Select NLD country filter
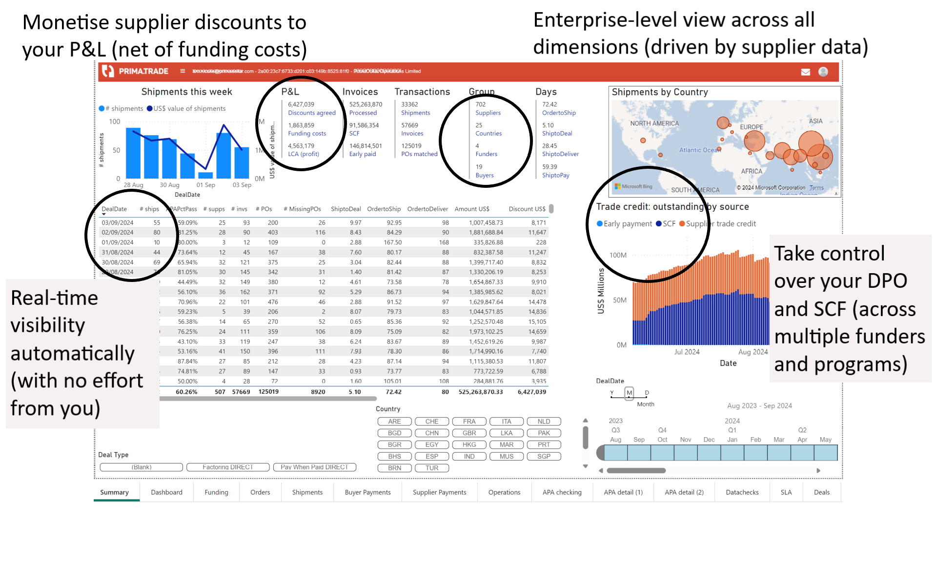 [x=544, y=421]
